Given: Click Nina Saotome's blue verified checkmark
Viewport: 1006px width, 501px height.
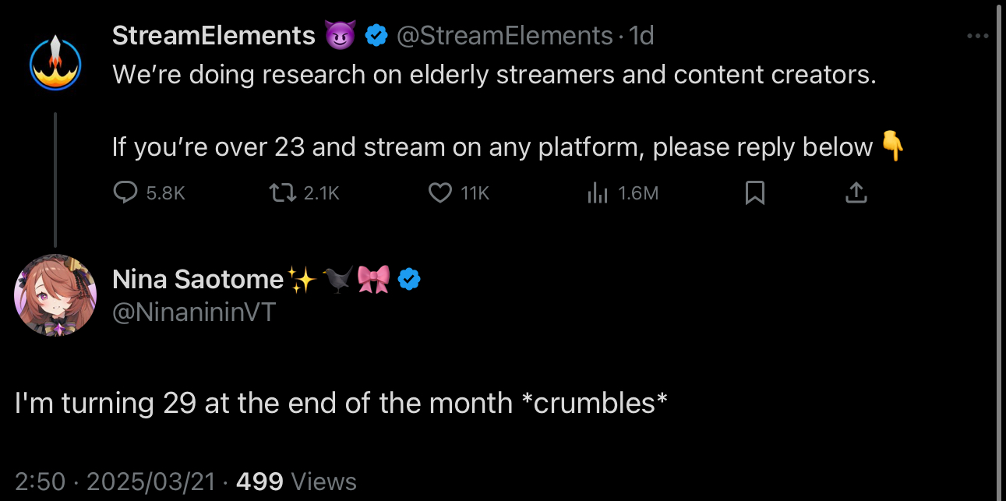Looking at the screenshot, I should point(410,279).
